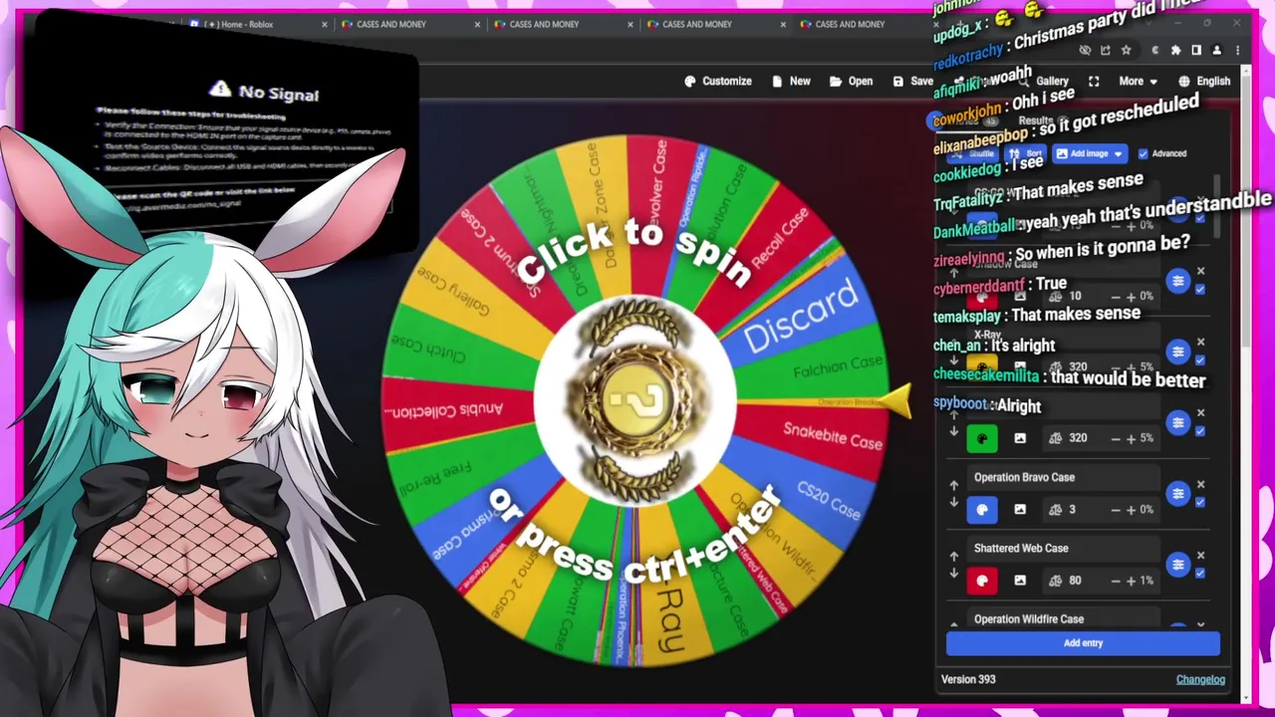Click the crossed-eye icon in address bar
The image size is (1275, 717).
tap(1085, 51)
